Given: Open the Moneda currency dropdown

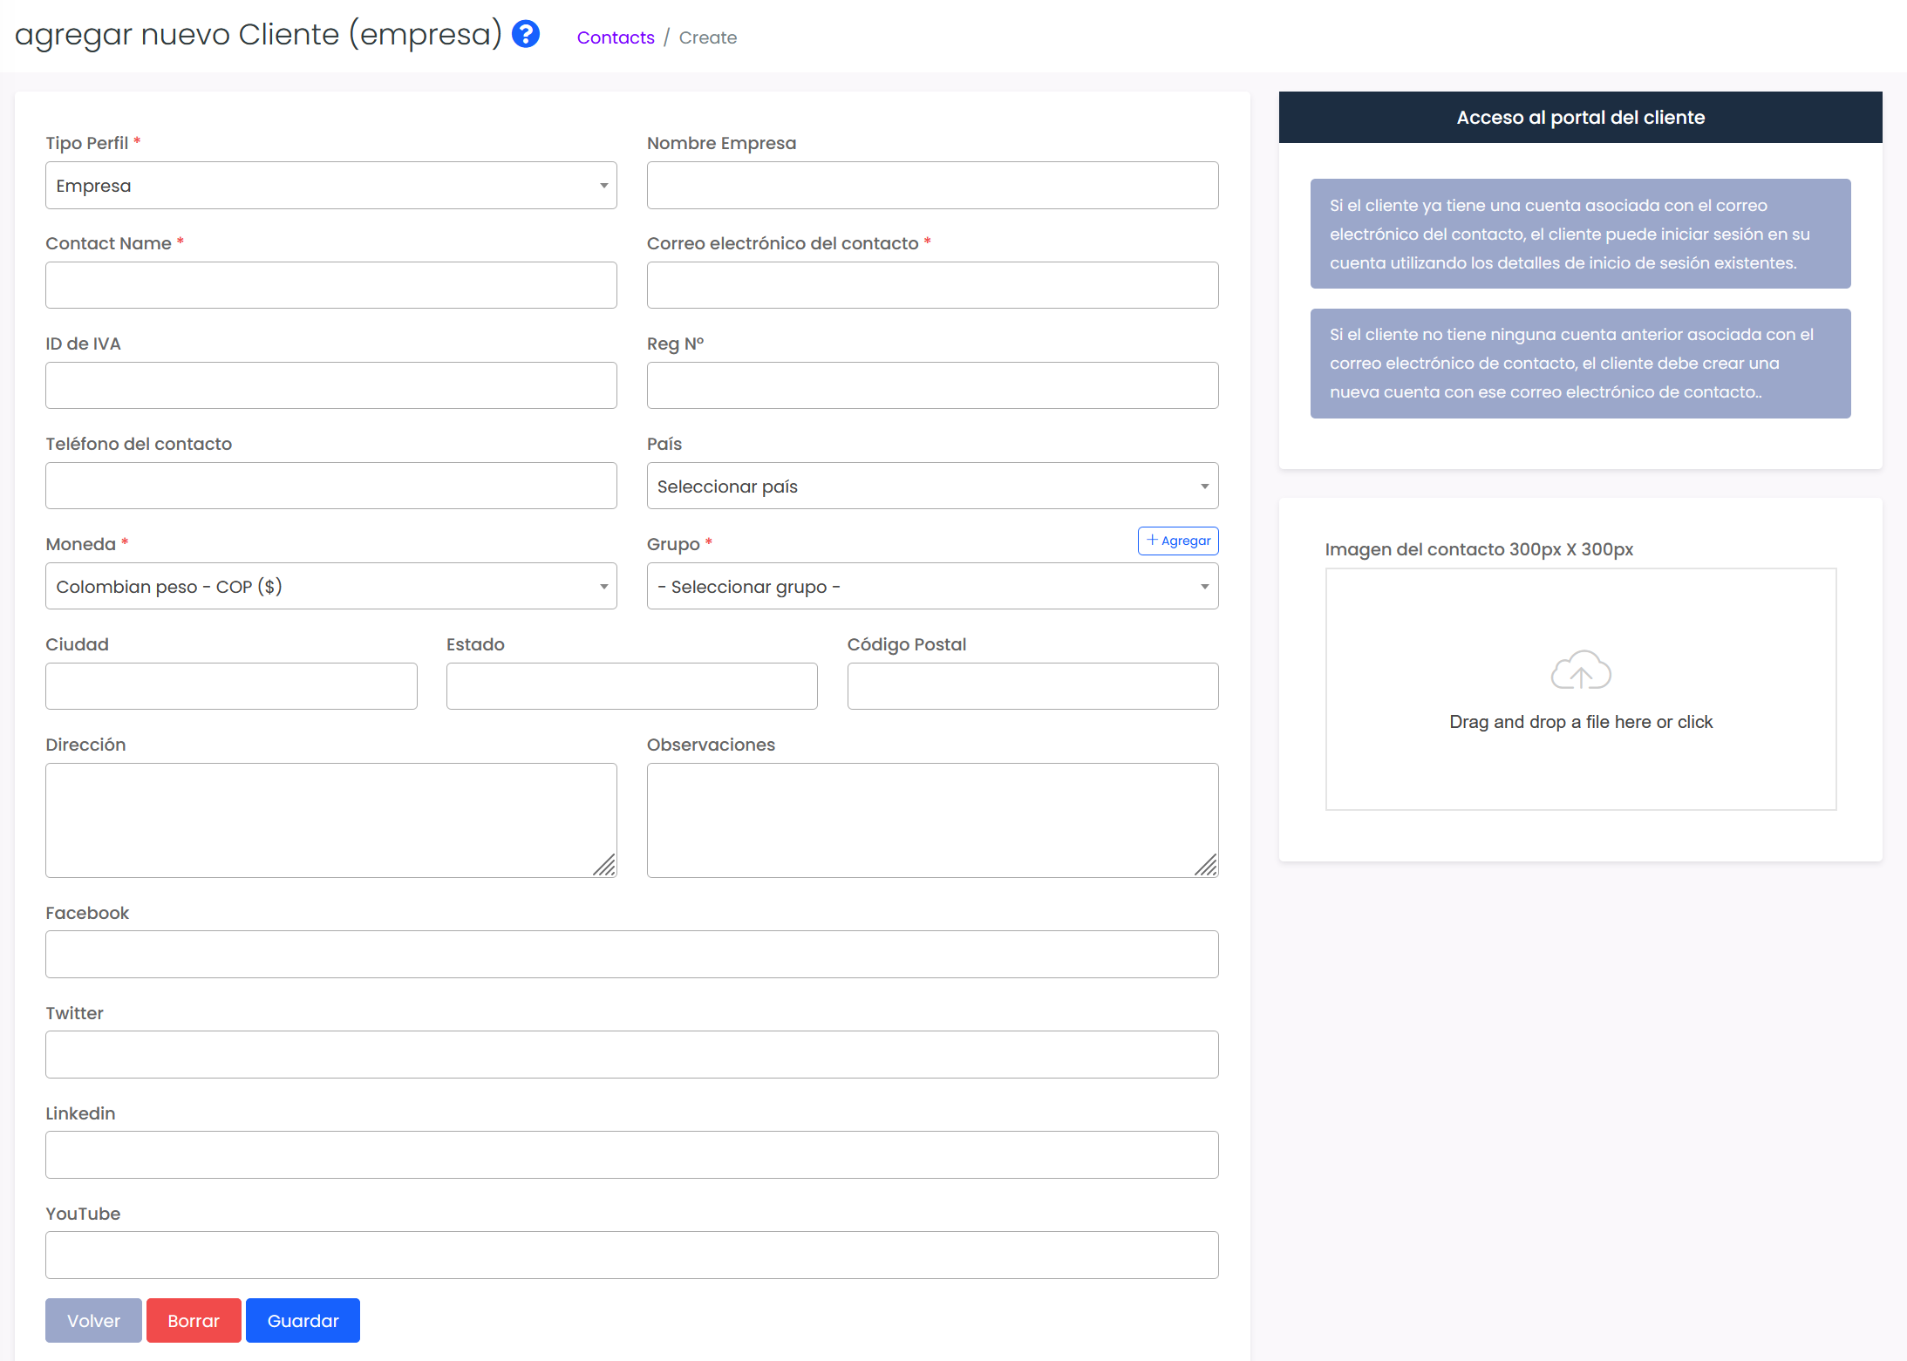Looking at the screenshot, I should click(330, 587).
